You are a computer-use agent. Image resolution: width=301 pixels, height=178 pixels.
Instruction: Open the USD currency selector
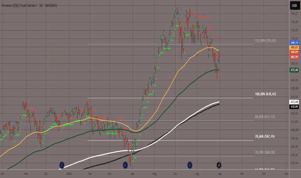click(295, 6)
